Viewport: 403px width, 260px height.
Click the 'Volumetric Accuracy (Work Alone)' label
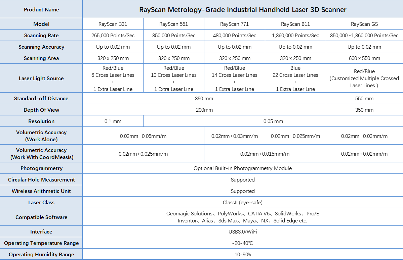(41, 136)
